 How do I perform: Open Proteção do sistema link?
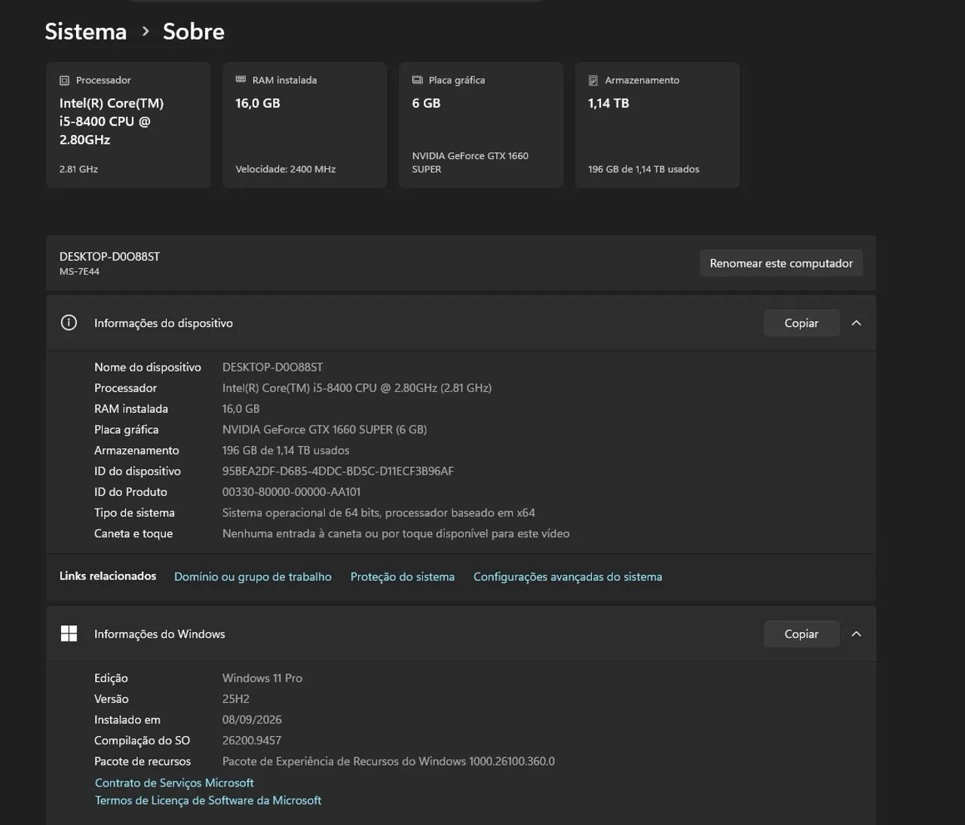(x=403, y=576)
